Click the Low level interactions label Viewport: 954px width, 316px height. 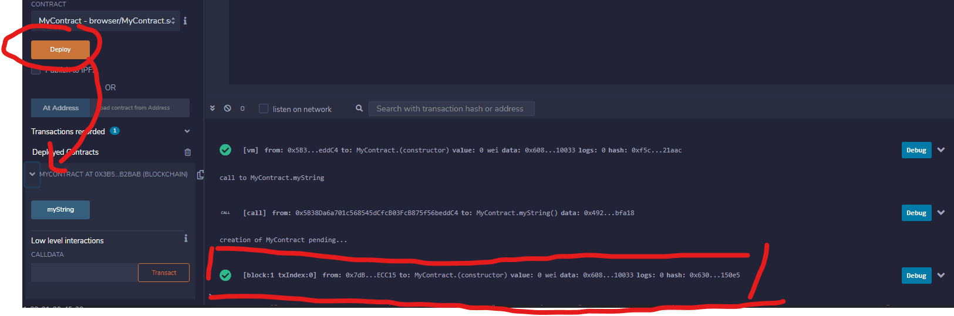coord(68,240)
